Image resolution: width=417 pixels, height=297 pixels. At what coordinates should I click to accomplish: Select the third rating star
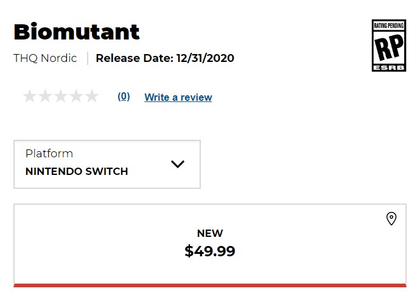pyautogui.click(x=61, y=96)
